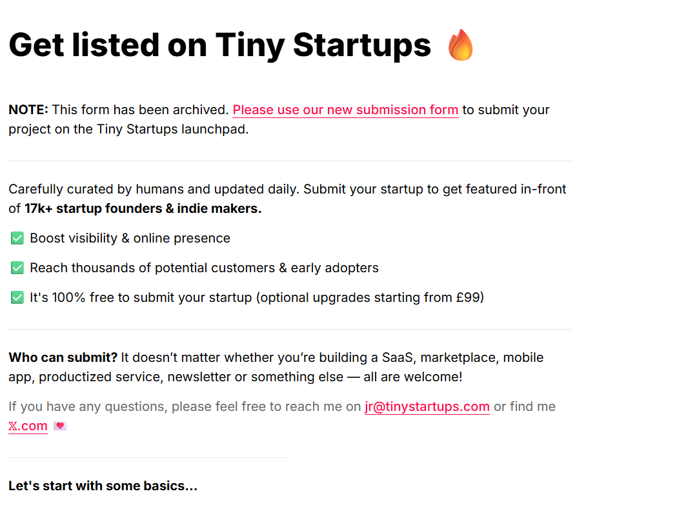Click the 'all are welcome!' text
Viewport: 688px width, 507px height.
pyautogui.click(x=413, y=377)
